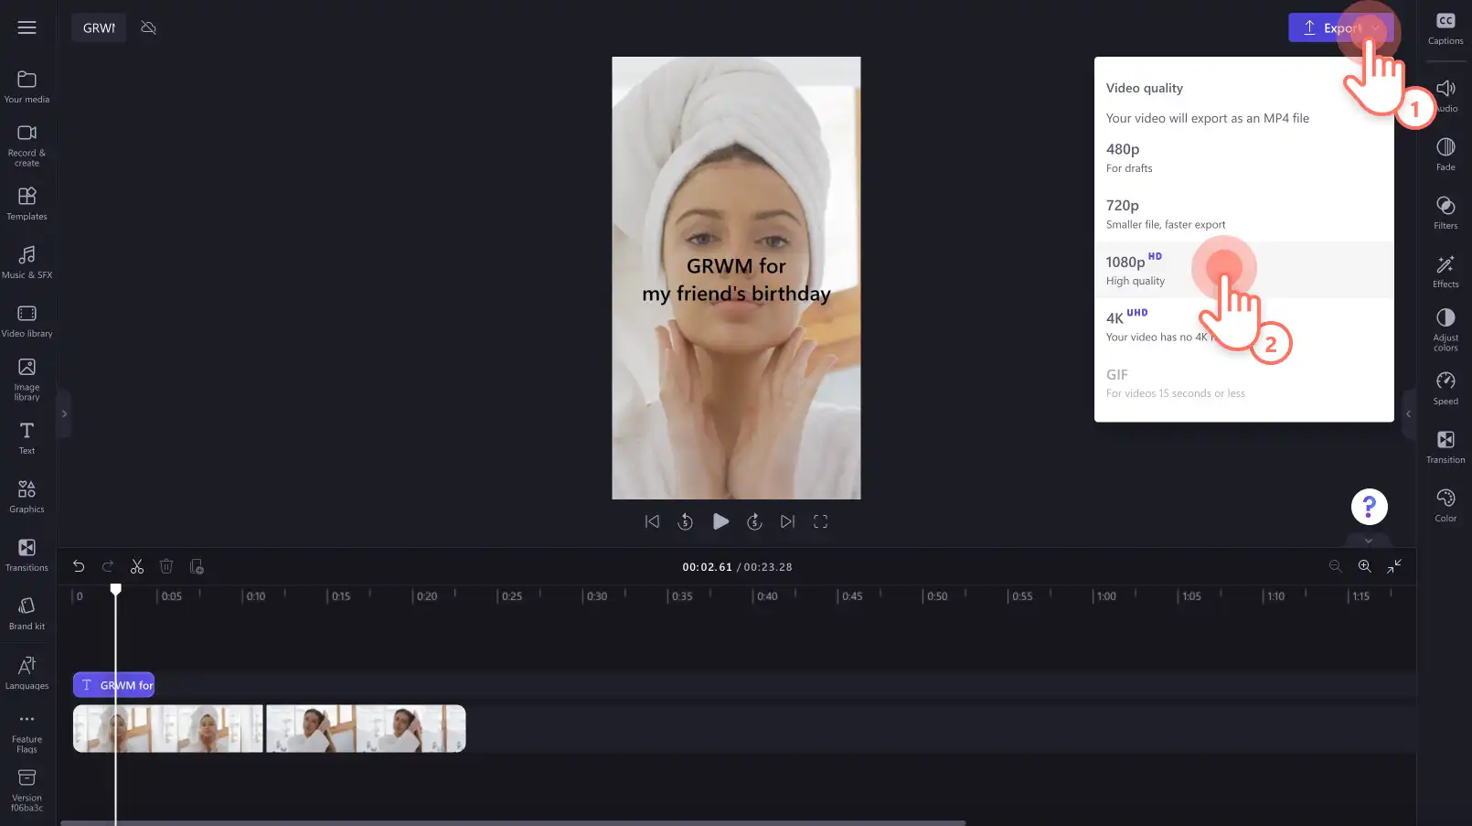This screenshot has height=826, width=1472.
Task: Open the Music & SFX library
Action: point(27,262)
